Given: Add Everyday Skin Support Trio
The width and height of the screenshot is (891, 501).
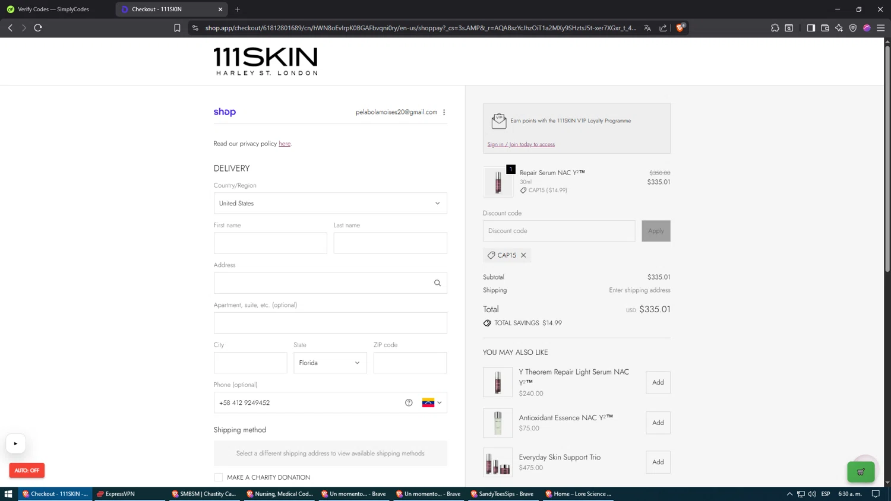Looking at the screenshot, I should click(658, 462).
